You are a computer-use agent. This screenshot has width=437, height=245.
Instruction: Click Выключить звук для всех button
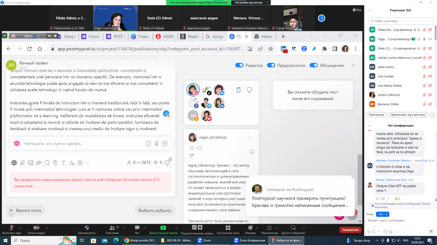408,114
